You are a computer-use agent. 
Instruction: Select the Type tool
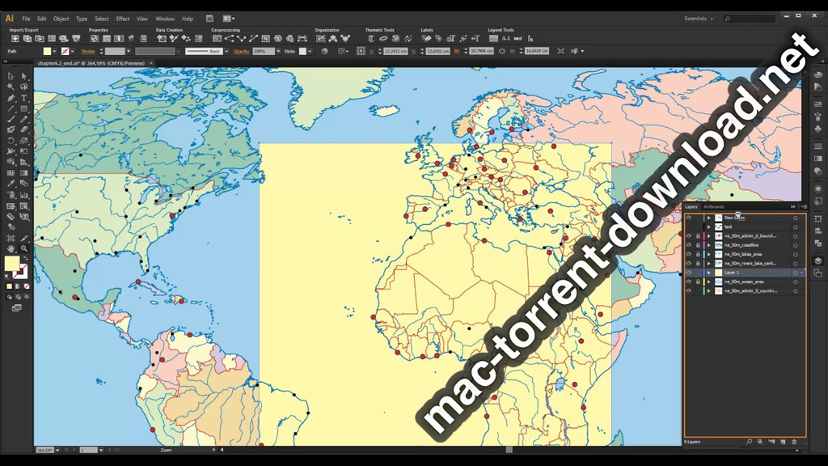[x=23, y=98]
